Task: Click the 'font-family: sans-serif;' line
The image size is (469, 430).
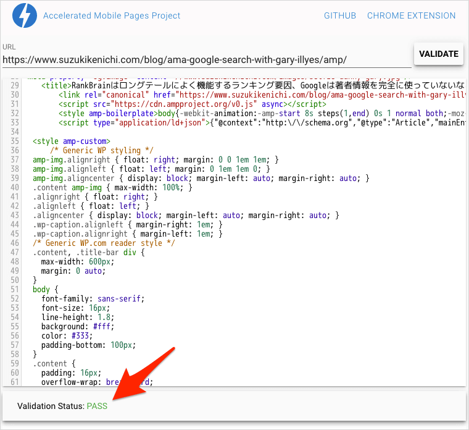Action: [x=93, y=299]
